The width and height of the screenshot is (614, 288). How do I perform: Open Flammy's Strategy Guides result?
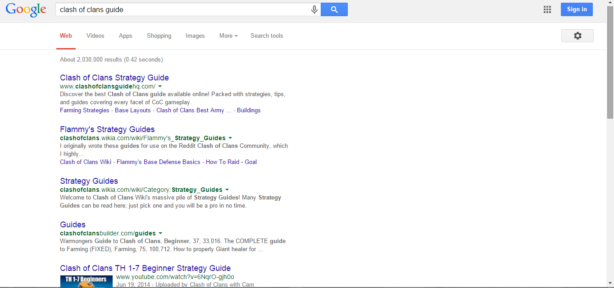click(x=107, y=129)
